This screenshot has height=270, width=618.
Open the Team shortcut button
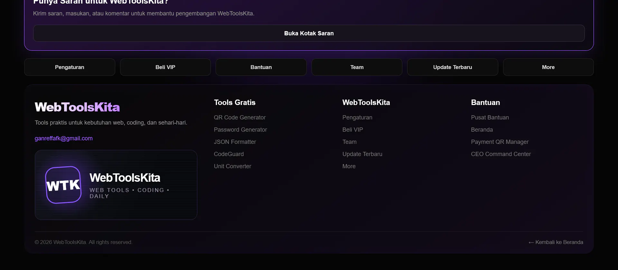tap(357, 67)
